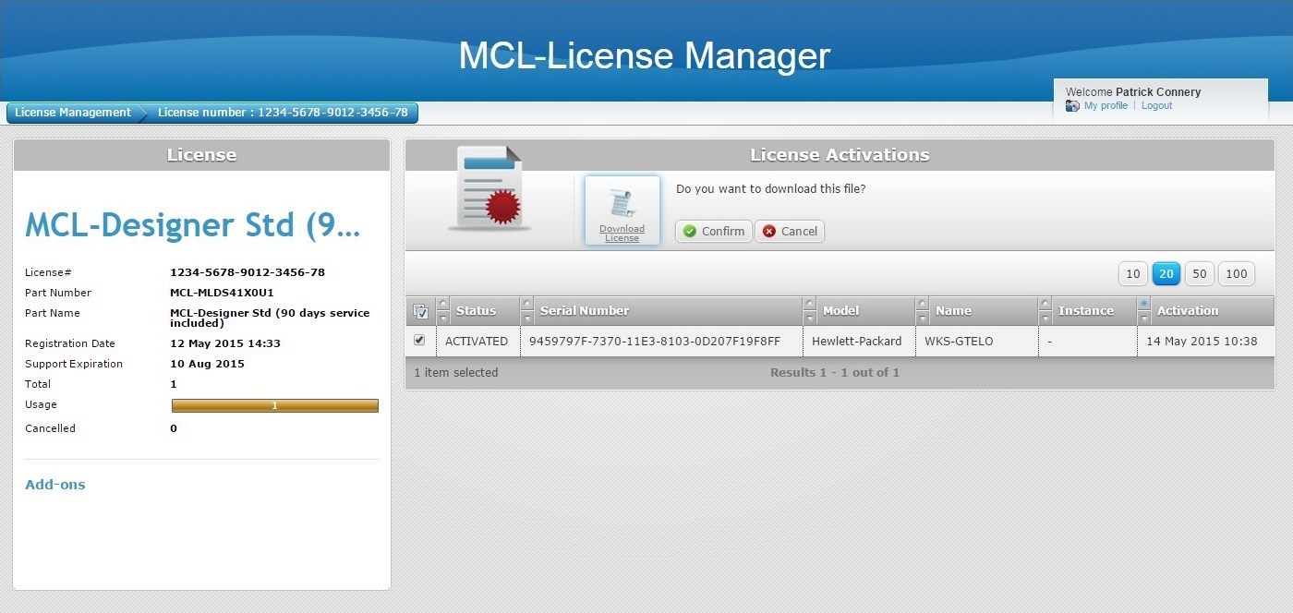
Task: Click the ACTIVATED status cell
Action: click(x=477, y=342)
